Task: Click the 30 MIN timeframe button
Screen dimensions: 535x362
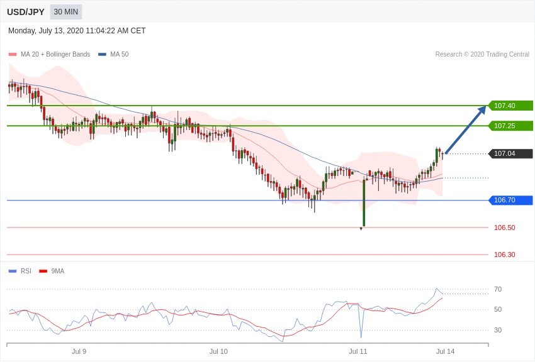Action: click(x=65, y=12)
